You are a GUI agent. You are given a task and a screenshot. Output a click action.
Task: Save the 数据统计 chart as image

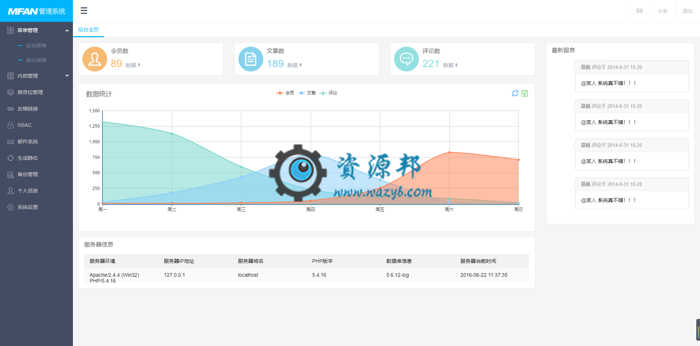[525, 93]
